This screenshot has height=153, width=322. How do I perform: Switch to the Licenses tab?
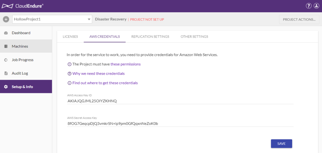click(70, 36)
